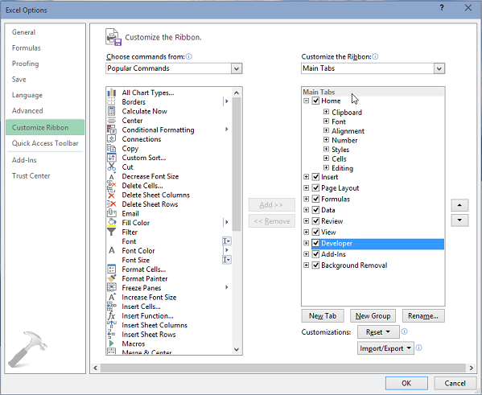Collapse the Home tab tree node
Screen dimensions: 482x395
pos(306,101)
